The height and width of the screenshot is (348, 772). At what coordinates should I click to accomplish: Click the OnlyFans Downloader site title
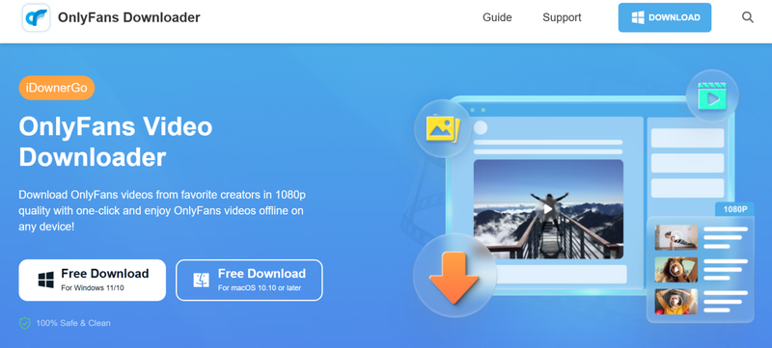[129, 17]
